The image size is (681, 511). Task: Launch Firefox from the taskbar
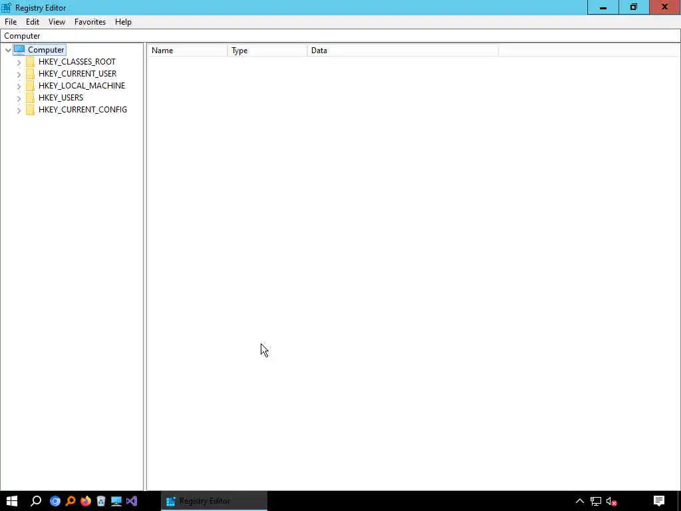[x=86, y=502]
